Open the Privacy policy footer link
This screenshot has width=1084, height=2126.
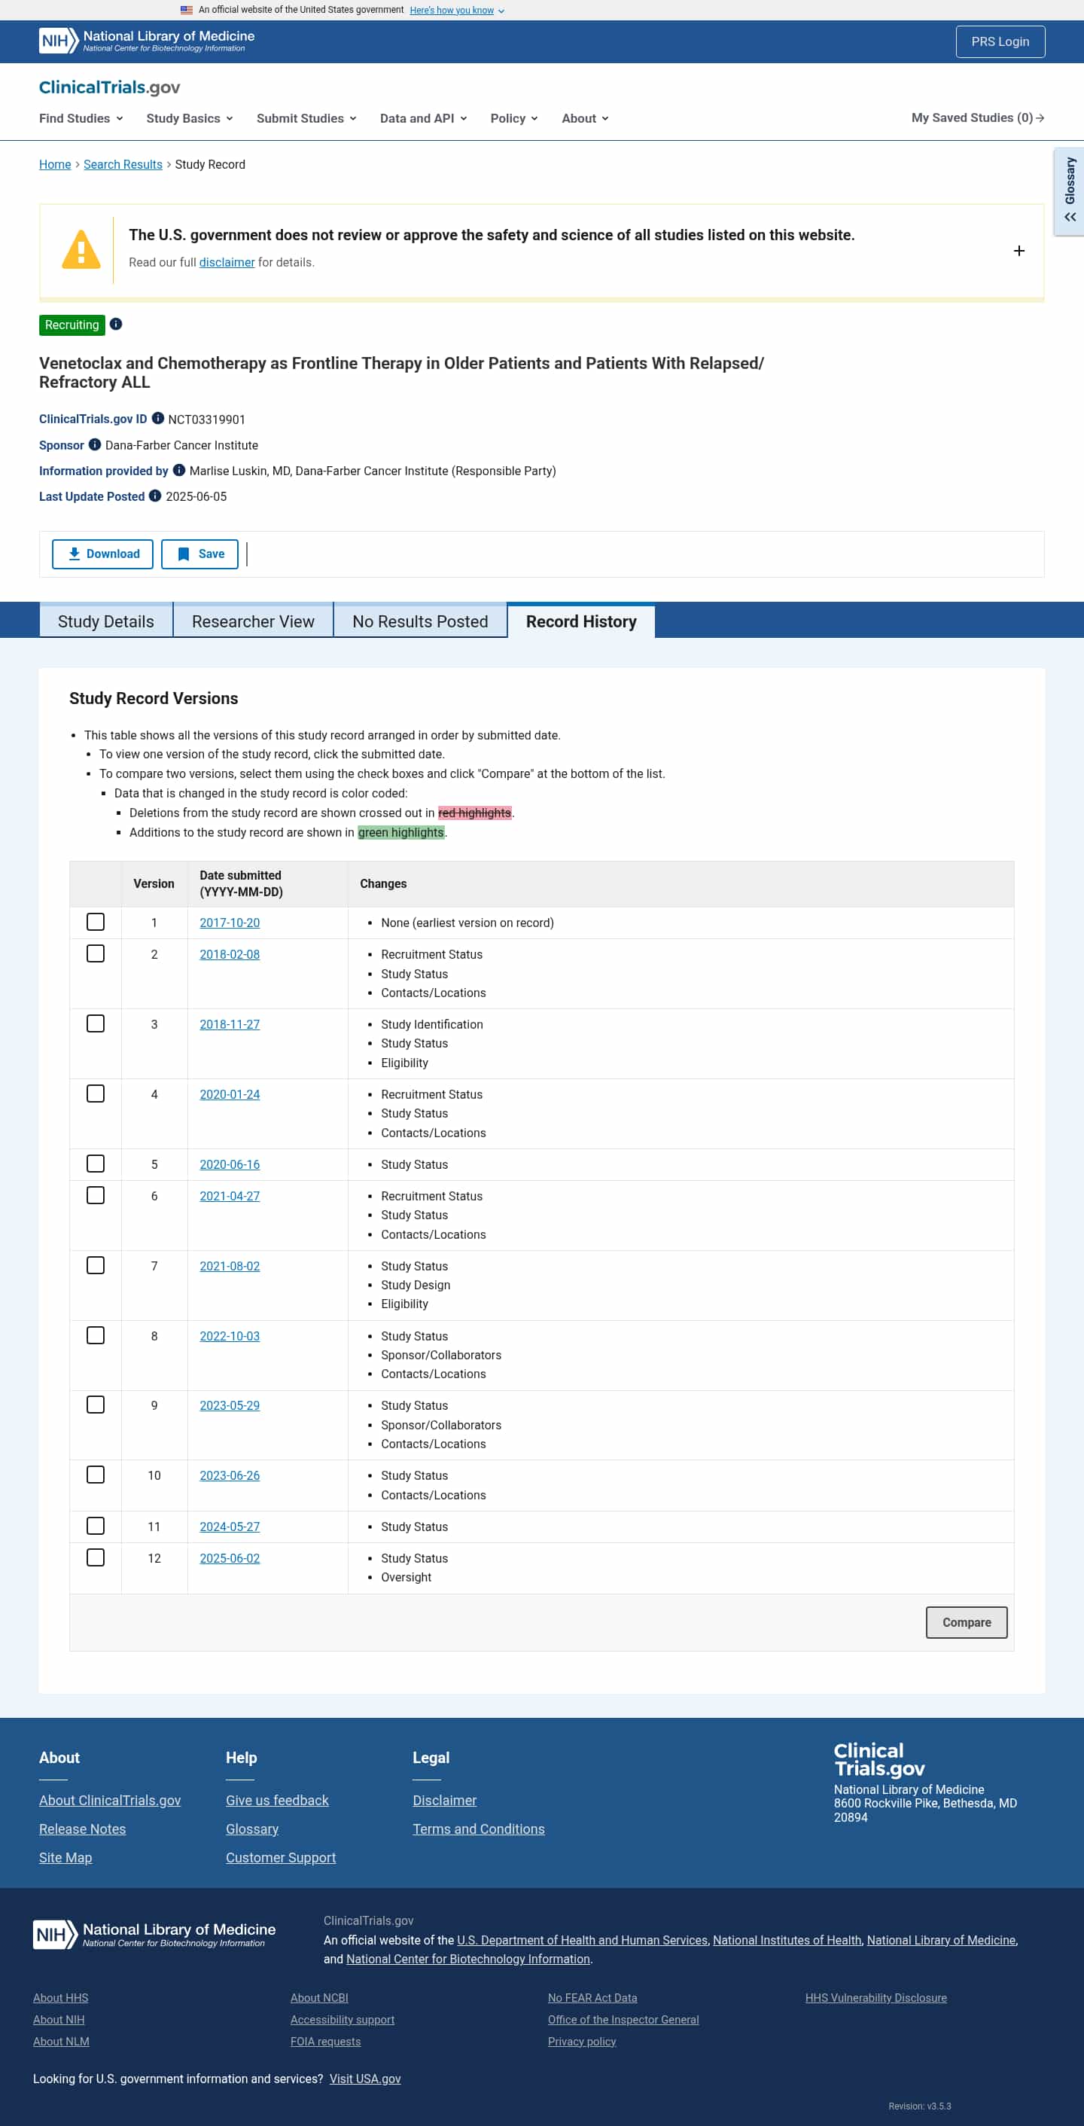pyautogui.click(x=582, y=2041)
